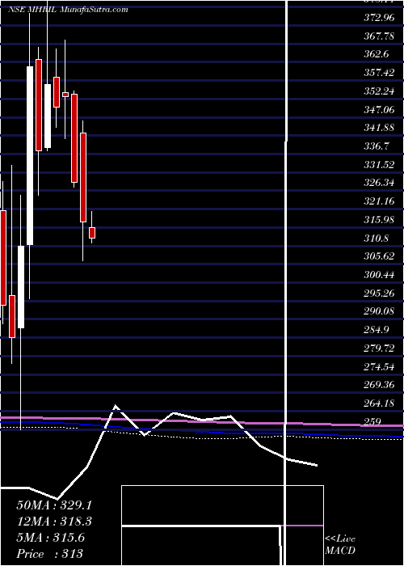Click the 12MA : 318.3 readout
The width and height of the screenshot is (404, 566).
(54, 522)
